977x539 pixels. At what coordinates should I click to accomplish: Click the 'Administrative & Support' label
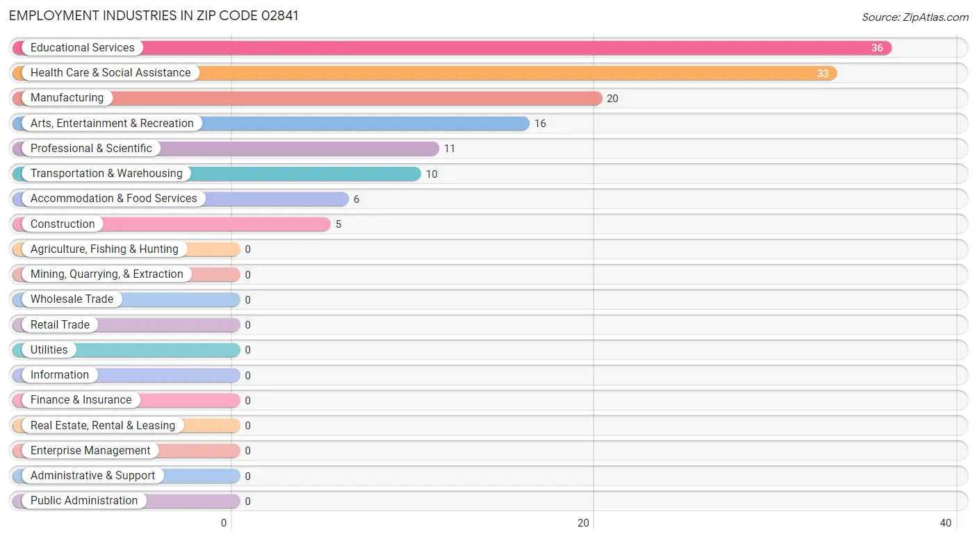click(x=93, y=476)
